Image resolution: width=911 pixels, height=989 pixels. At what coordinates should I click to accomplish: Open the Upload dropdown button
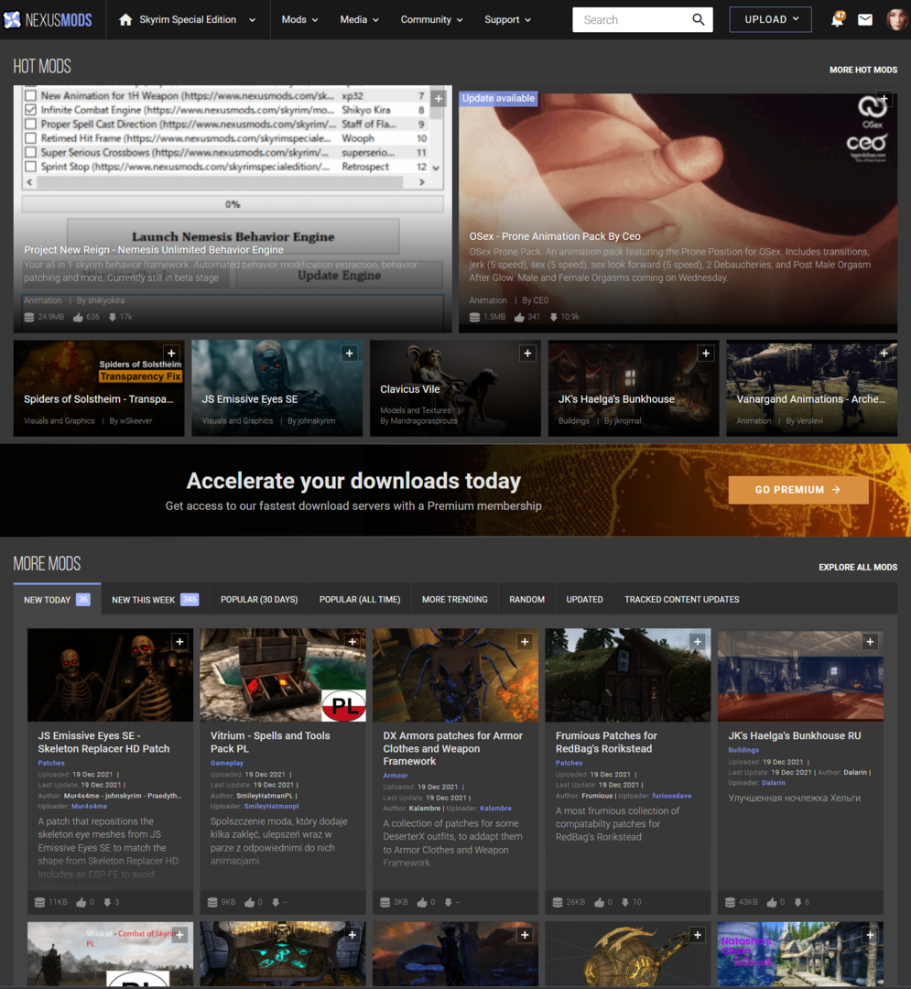click(x=770, y=19)
